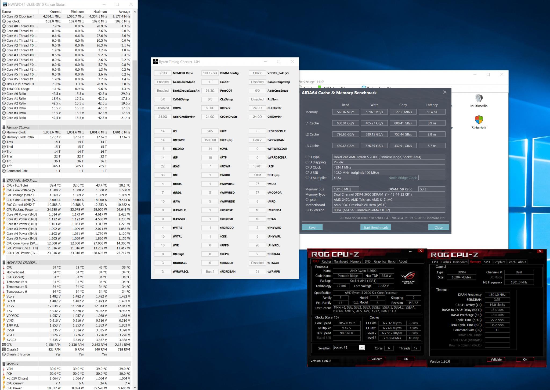Image resolution: width=550 pixels, height=390 pixels.
Task: Click the Memory Clock sensor clock icon
Action: tap(4, 132)
